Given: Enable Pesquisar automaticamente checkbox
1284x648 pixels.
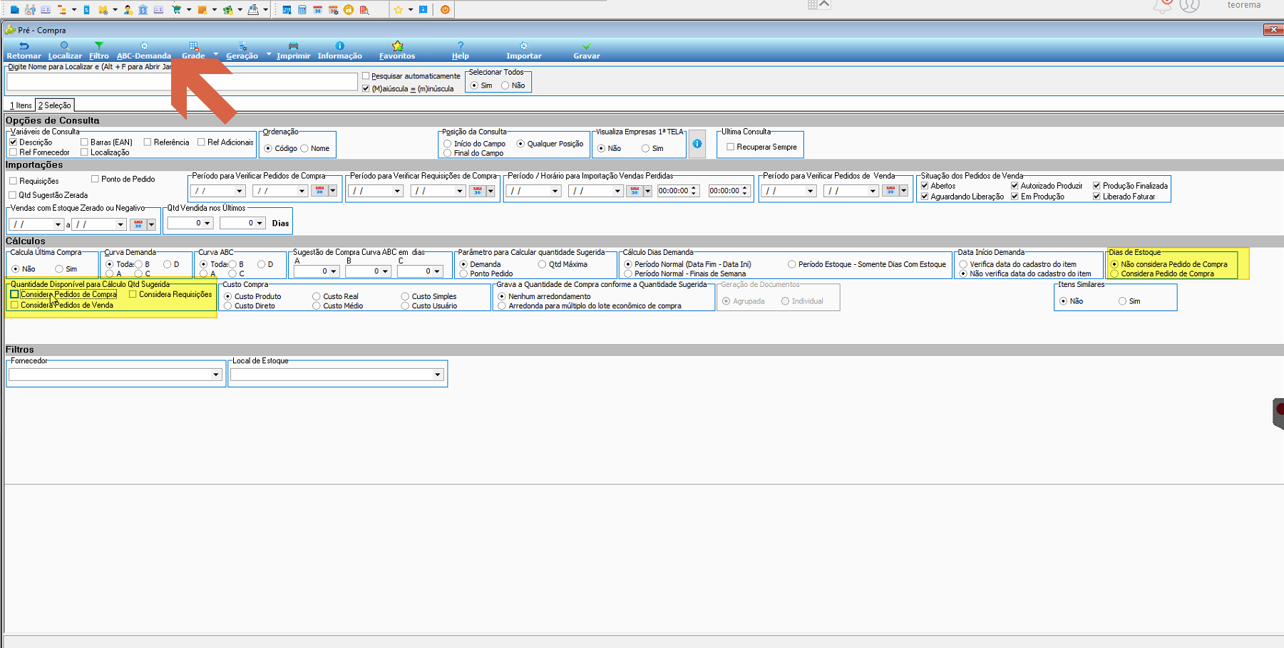Looking at the screenshot, I should coord(366,75).
